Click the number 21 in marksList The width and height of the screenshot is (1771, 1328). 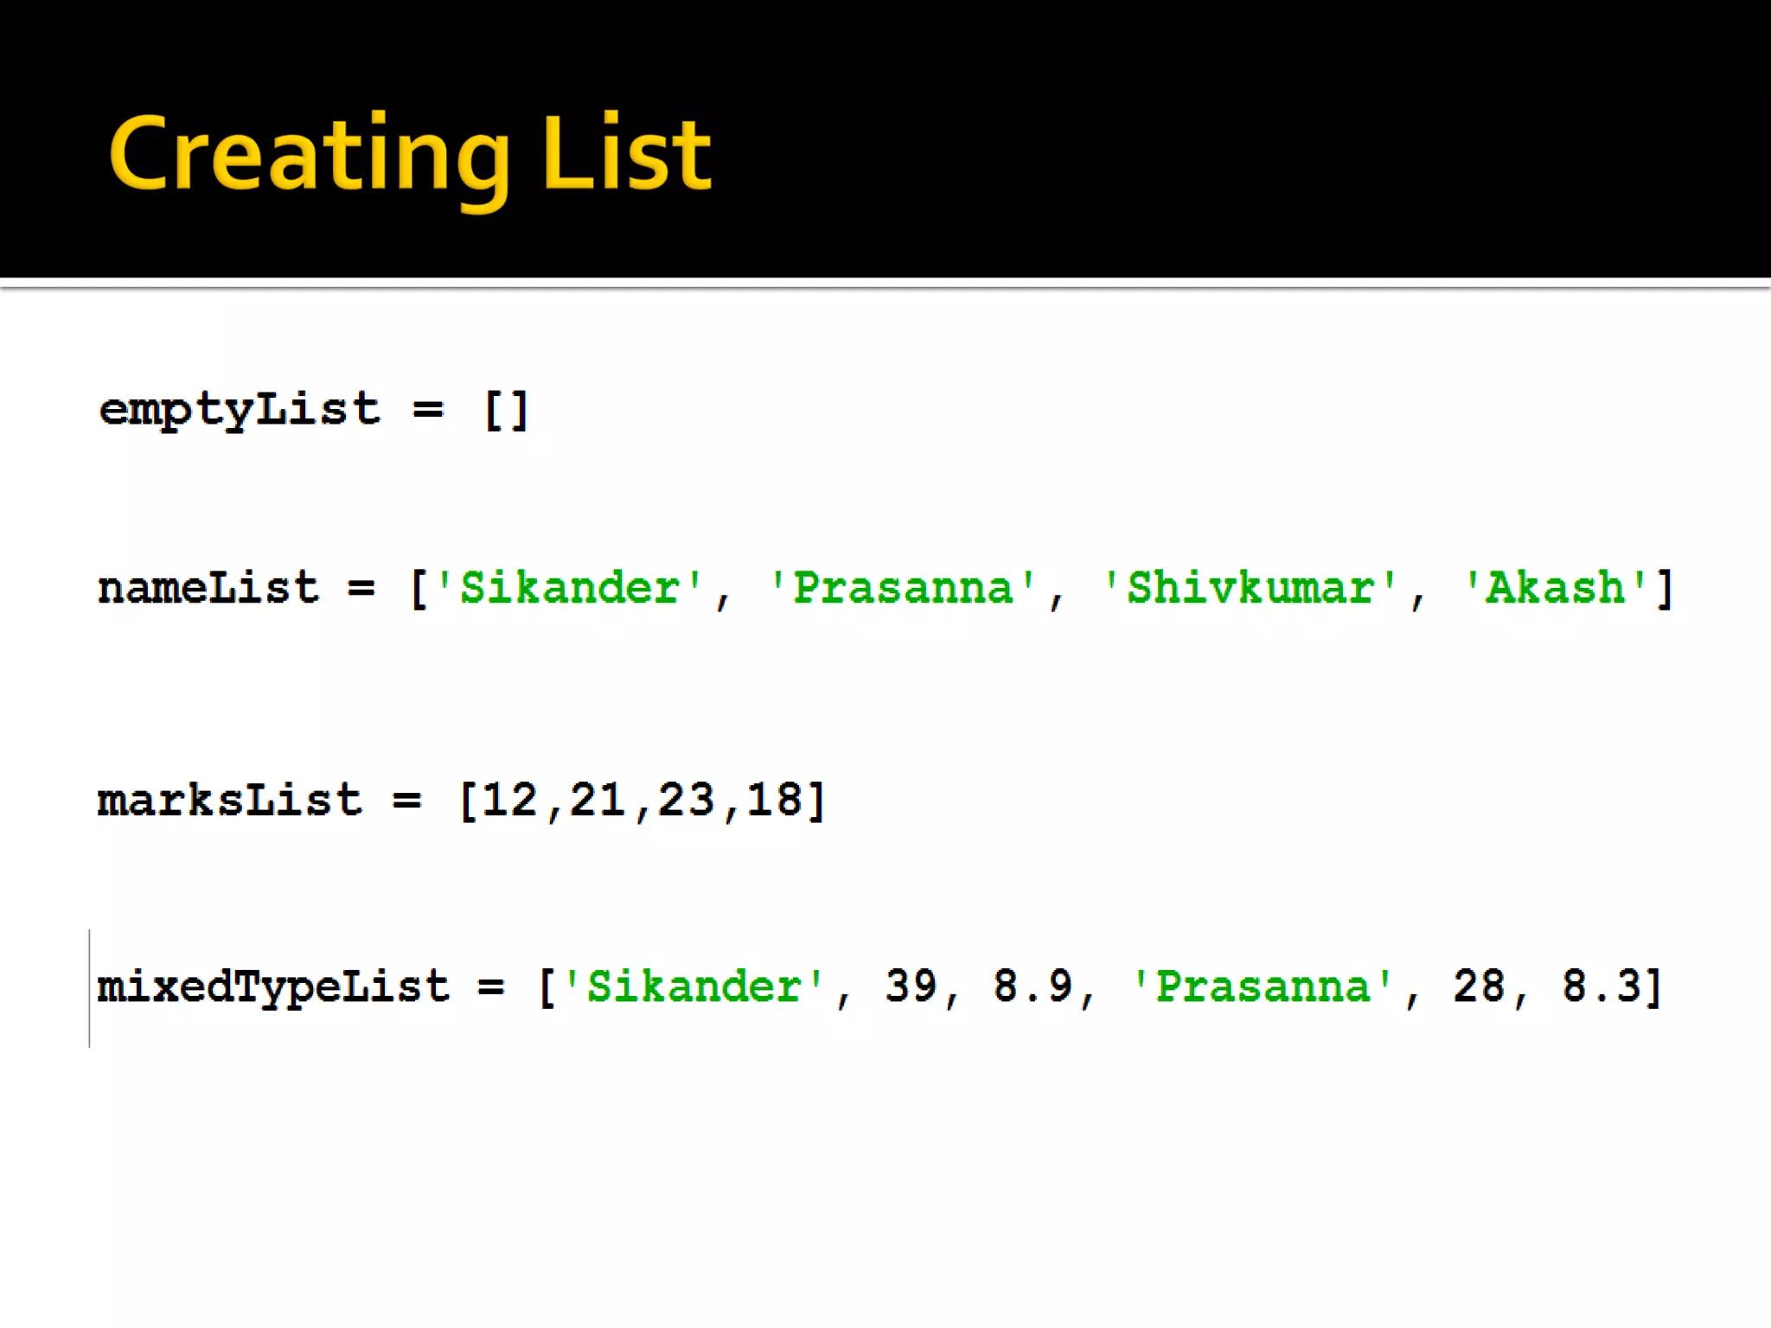click(598, 800)
